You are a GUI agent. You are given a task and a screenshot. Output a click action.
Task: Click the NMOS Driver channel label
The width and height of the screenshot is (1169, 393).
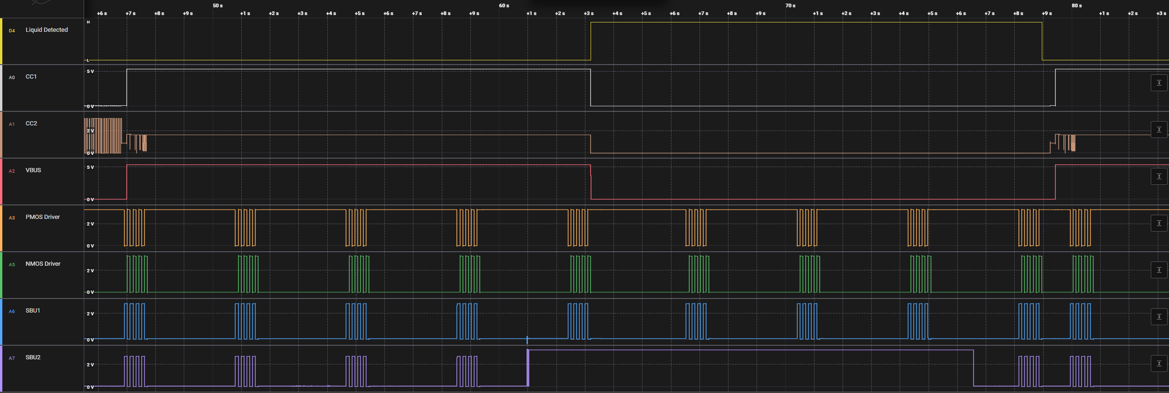click(43, 264)
